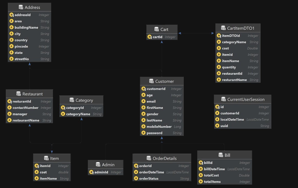Choose the resturantName field in CartItemDTO1
The height and width of the screenshot is (188, 298).
click(234, 80)
